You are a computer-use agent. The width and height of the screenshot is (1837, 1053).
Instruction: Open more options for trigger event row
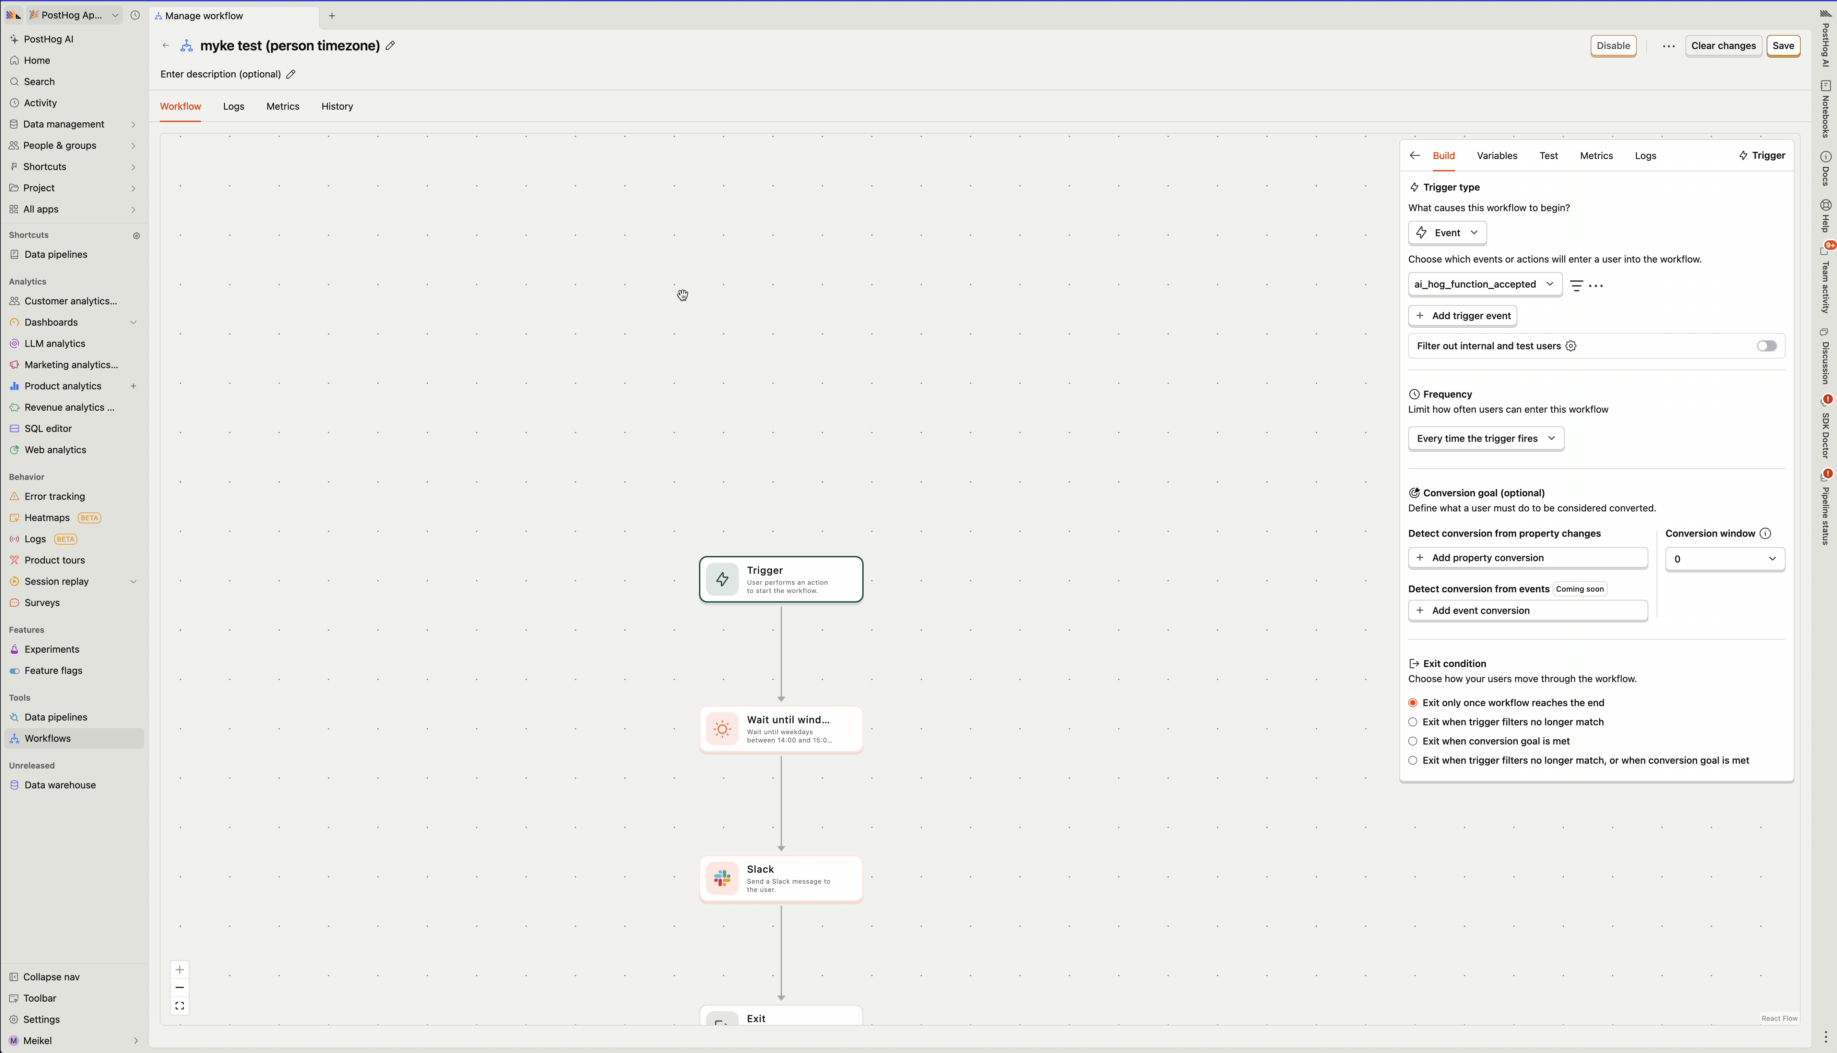pos(1596,286)
